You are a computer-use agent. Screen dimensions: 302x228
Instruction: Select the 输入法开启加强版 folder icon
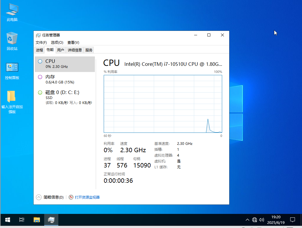[12, 102]
